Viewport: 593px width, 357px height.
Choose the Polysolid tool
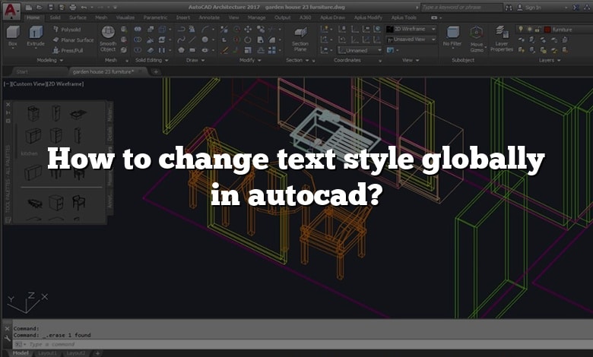click(67, 30)
